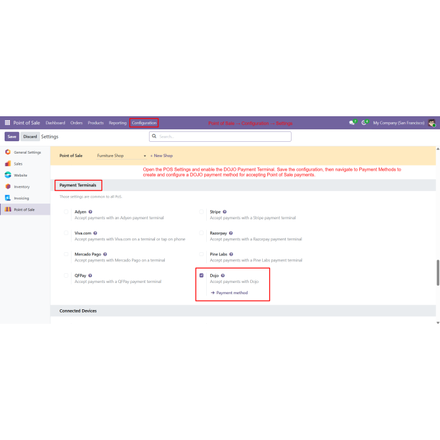Click 'Accept payments with Dojo' description
The width and height of the screenshot is (440, 440).
234,282
